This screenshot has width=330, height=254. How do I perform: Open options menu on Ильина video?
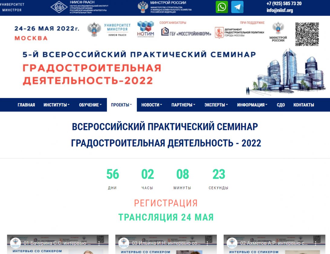207,243
